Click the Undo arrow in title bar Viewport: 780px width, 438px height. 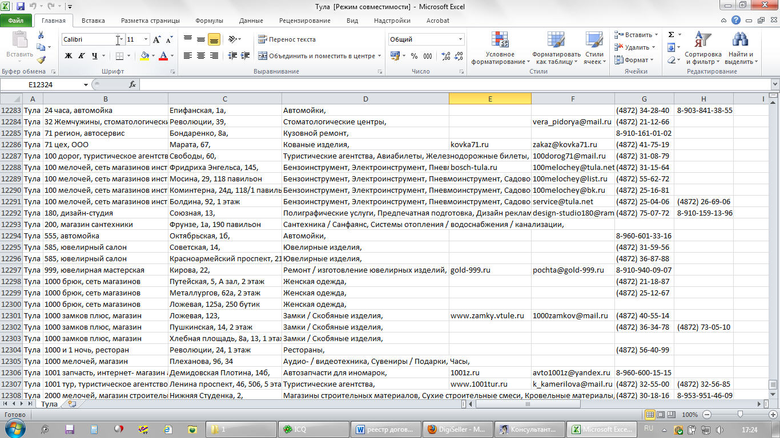click(x=33, y=7)
